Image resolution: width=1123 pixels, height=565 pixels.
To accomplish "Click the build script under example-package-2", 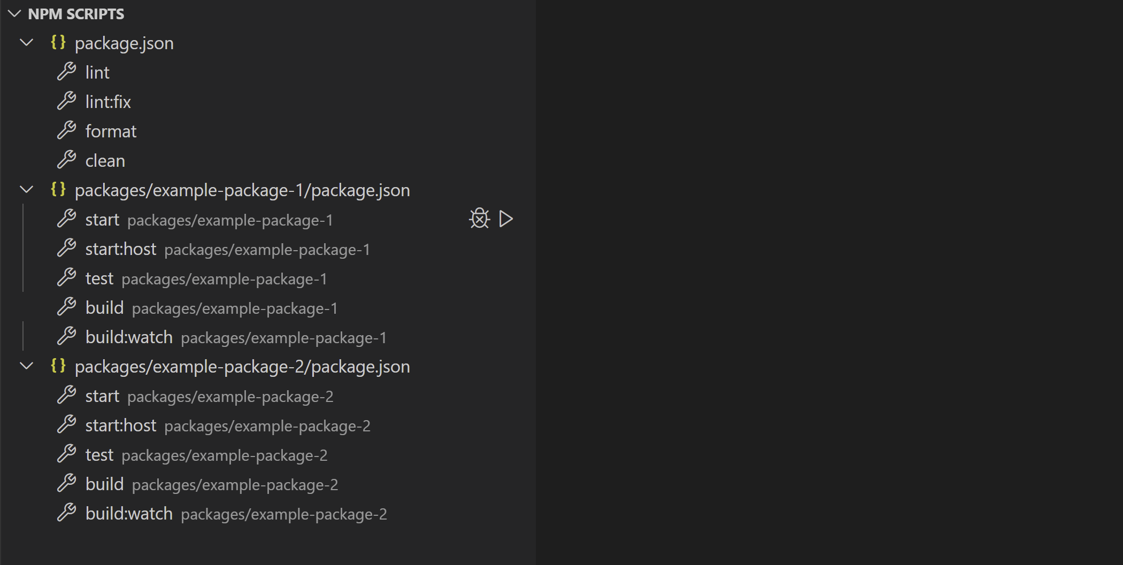I will pos(105,484).
